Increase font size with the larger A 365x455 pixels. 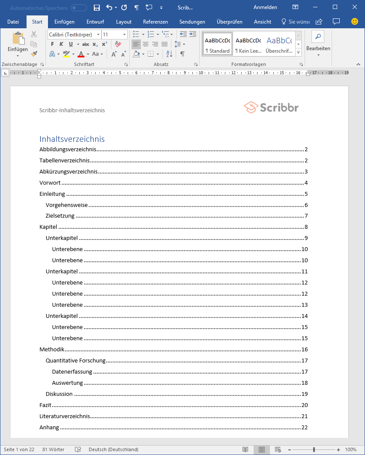click(114, 54)
